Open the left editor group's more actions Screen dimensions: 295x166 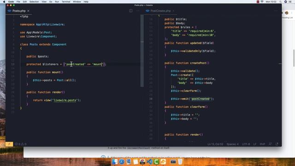click(x=138, y=11)
